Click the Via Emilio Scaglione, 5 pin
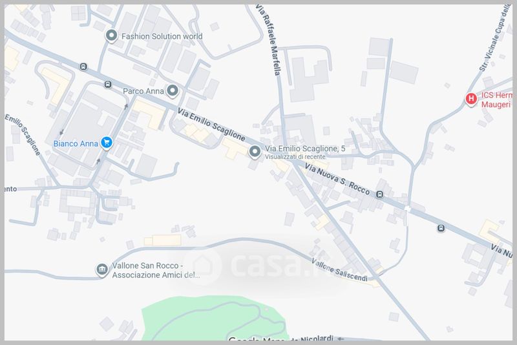 tap(255, 152)
